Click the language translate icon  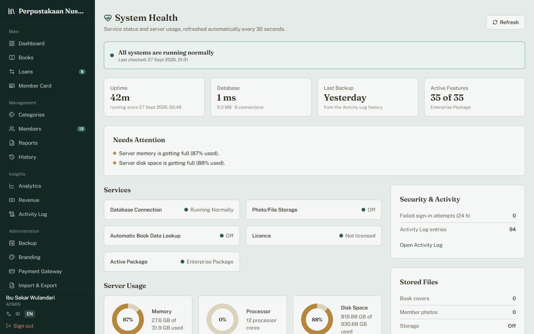[9, 314]
